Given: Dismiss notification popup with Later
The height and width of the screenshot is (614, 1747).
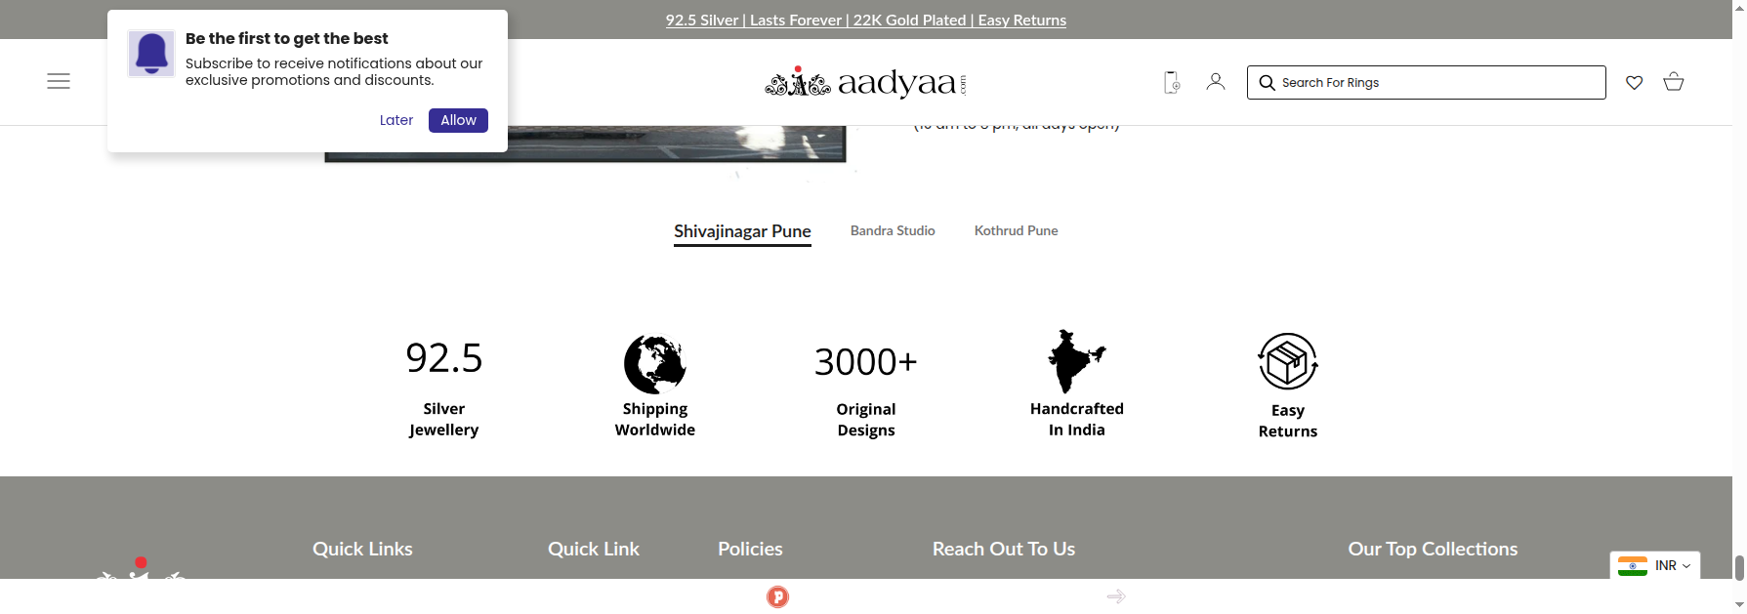Looking at the screenshot, I should [x=396, y=120].
